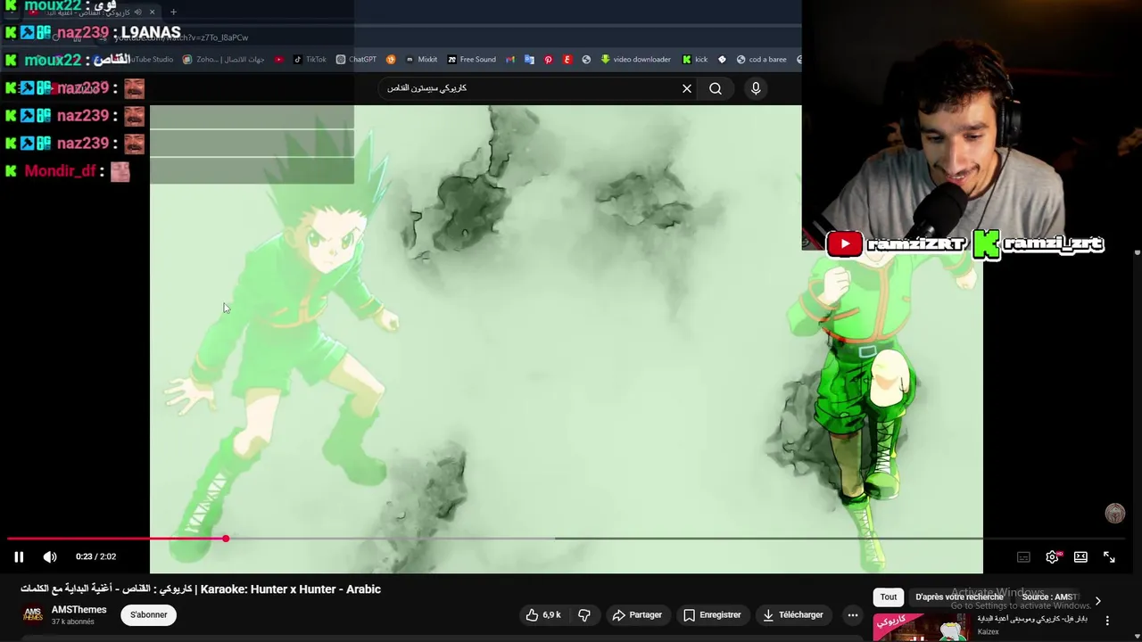
Task: Click the Mondir_df username in chat
Action: pyautogui.click(x=60, y=171)
